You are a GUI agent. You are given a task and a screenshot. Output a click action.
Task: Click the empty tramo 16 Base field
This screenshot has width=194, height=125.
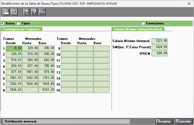102,90
